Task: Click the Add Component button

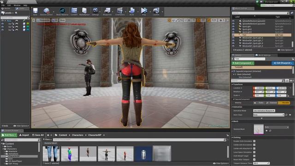Action: (x=243, y=63)
